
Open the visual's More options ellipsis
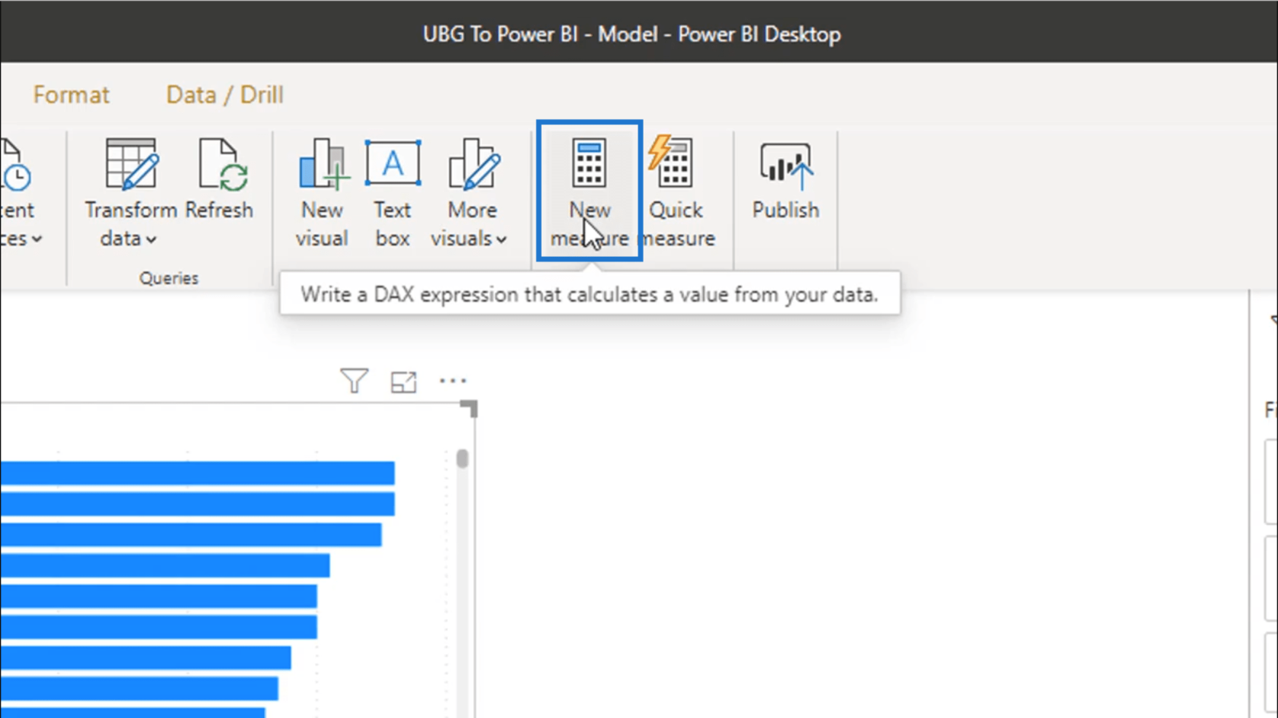(453, 381)
